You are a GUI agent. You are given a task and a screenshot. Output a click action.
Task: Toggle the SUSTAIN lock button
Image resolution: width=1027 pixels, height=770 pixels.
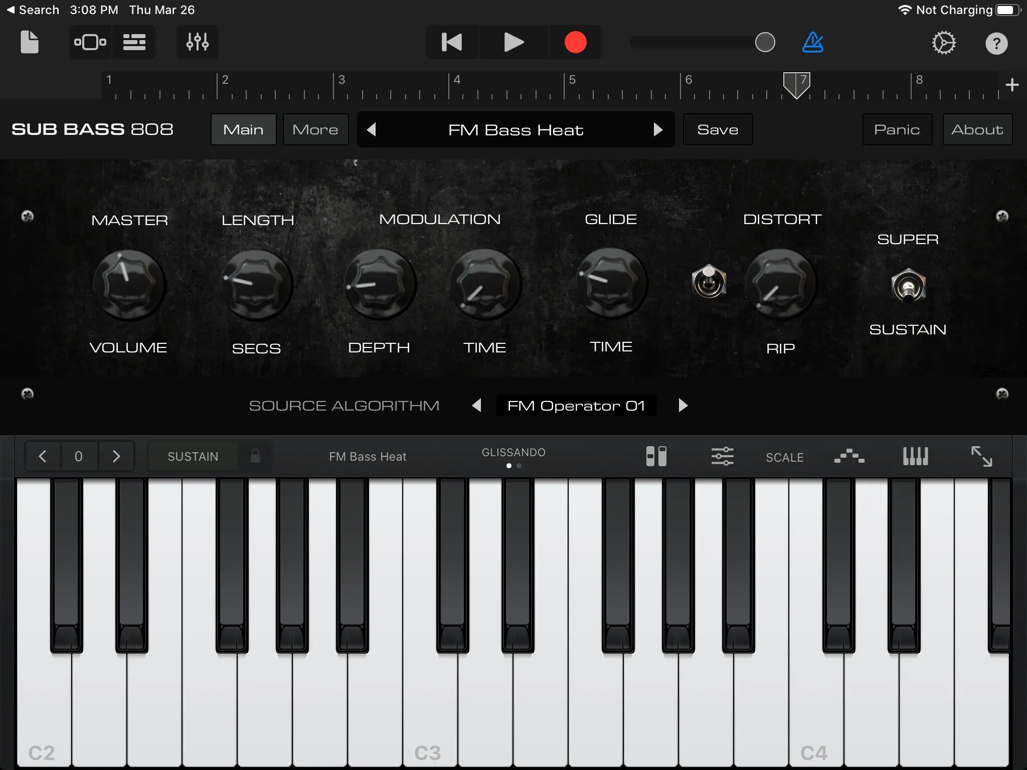click(256, 456)
